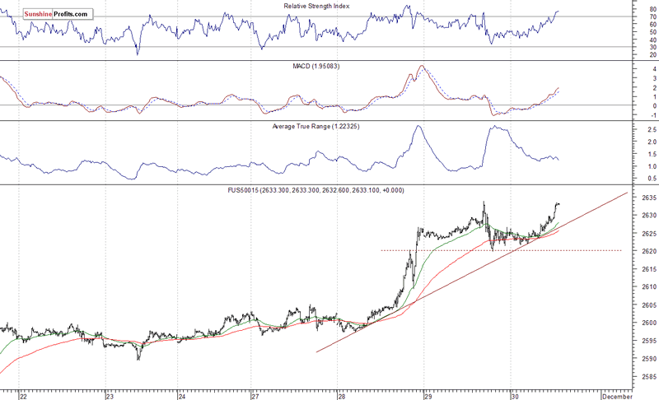Click the 2600 price axis value
This screenshot has width=659, height=400.
pyautogui.click(x=649, y=323)
